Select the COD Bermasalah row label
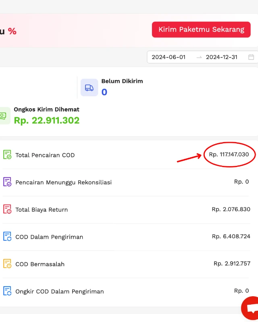258x322 pixels. pyautogui.click(x=40, y=264)
